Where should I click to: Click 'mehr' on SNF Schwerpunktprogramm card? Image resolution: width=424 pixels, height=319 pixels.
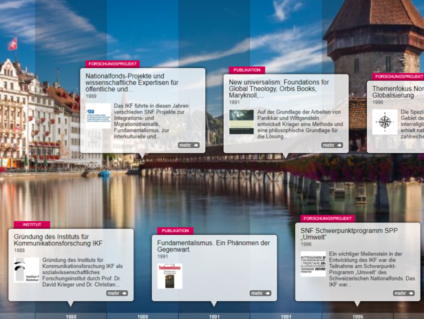403,294
